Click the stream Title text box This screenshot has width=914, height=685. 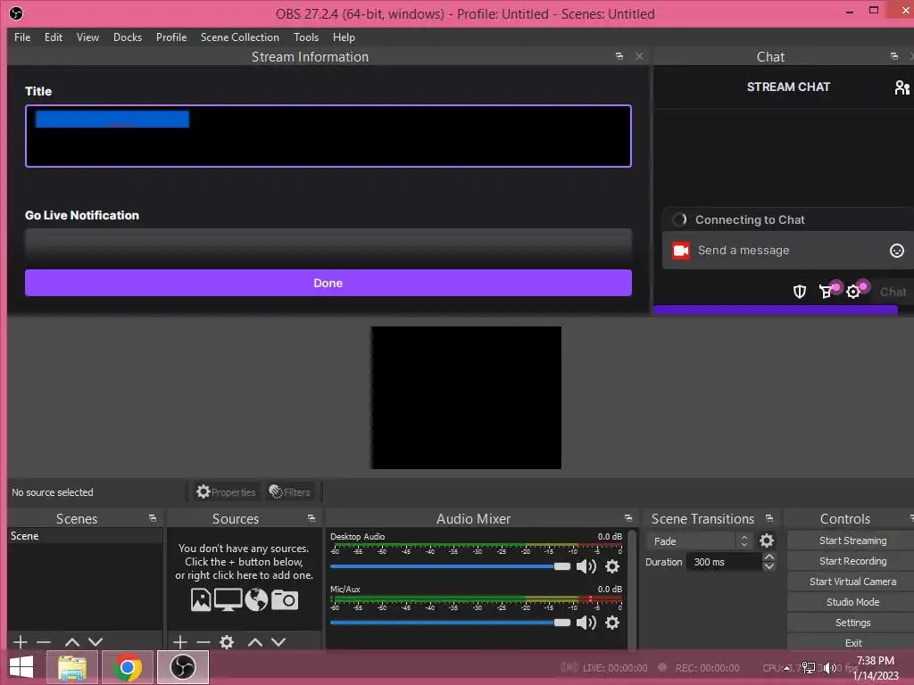click(328, 136)
